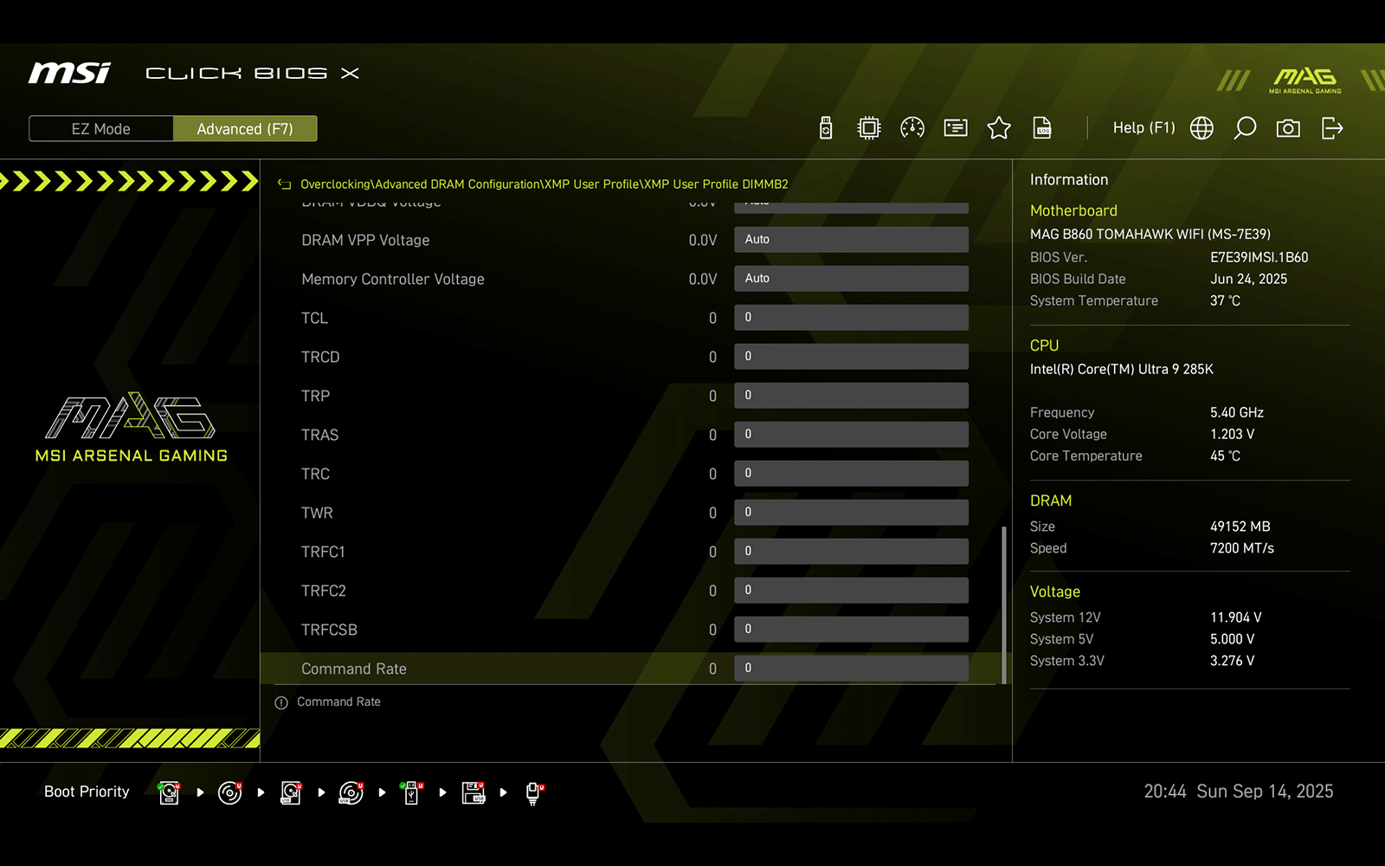Click the TWR value field
This screenshot has width=1385, height=866.
(851, 513)
